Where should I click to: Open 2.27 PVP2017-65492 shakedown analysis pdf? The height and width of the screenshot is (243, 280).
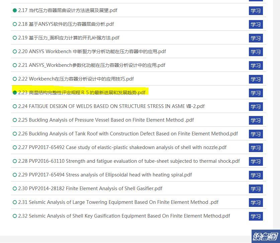pyautogui.click(x=122, y=147)
